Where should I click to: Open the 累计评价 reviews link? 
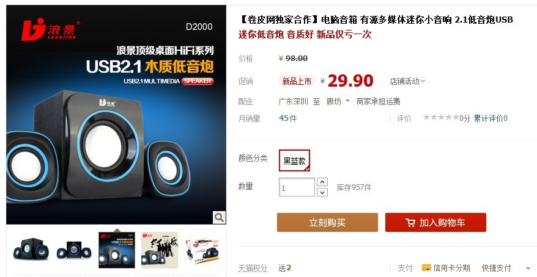pyautogui.click(x=491, y=118)
